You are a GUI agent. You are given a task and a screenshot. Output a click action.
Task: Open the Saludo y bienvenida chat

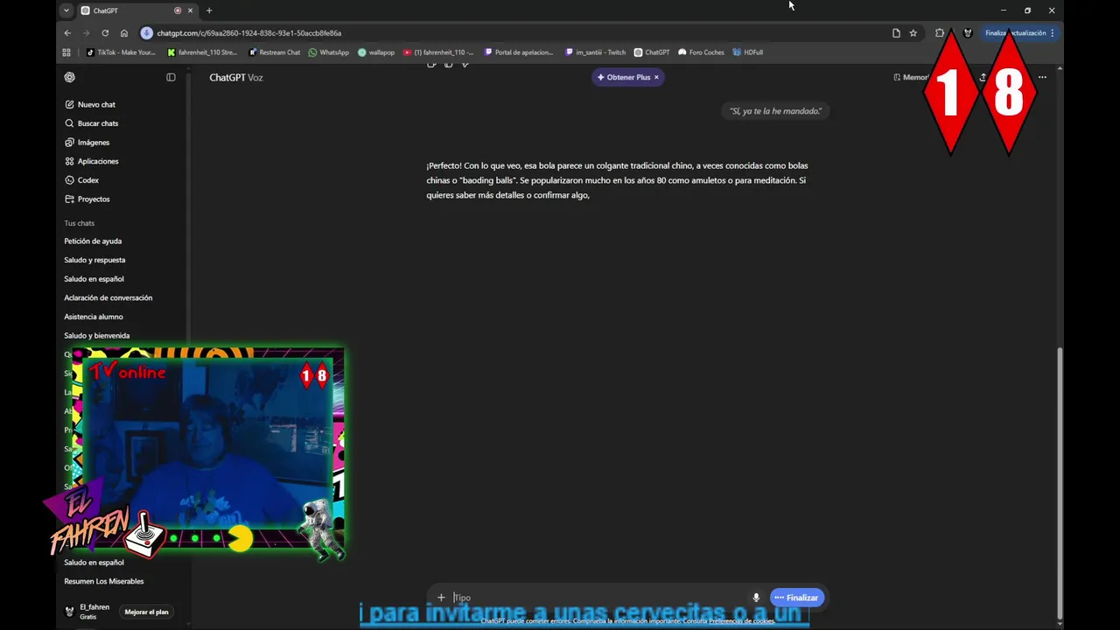point(96,336)
